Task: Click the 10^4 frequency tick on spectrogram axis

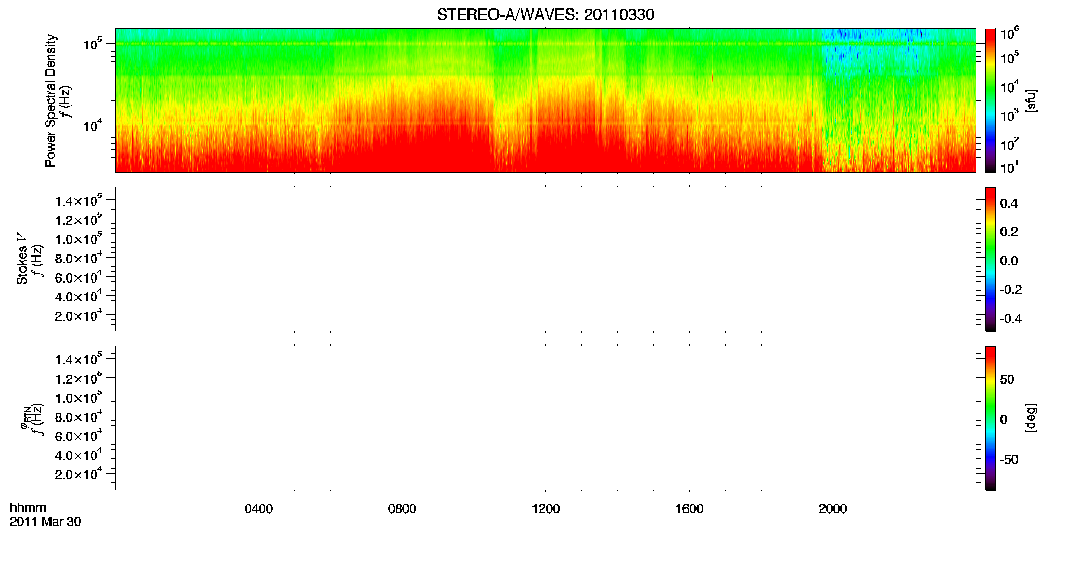Action: (x=92, y=125)
